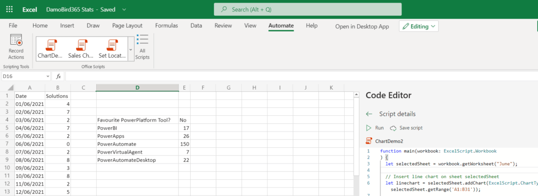This screenshot has height=196, width=538.
Task: Switch to the View tab
Action: pyautogui.click(x=250, y=26)
